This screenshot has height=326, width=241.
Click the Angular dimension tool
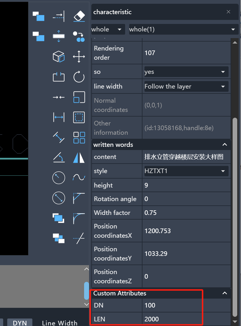(59, 158)
